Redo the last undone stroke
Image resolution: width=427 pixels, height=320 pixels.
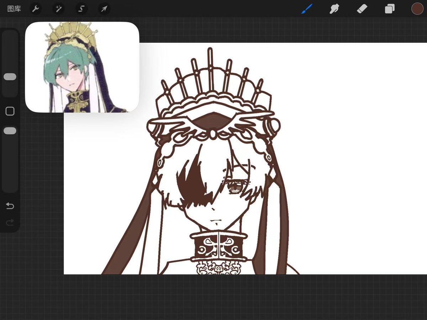10,222
